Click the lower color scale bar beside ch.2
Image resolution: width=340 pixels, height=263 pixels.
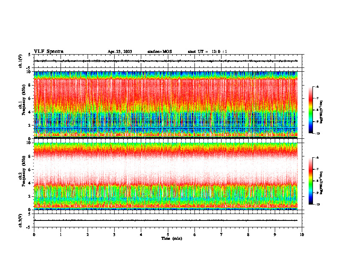(310, 181)
